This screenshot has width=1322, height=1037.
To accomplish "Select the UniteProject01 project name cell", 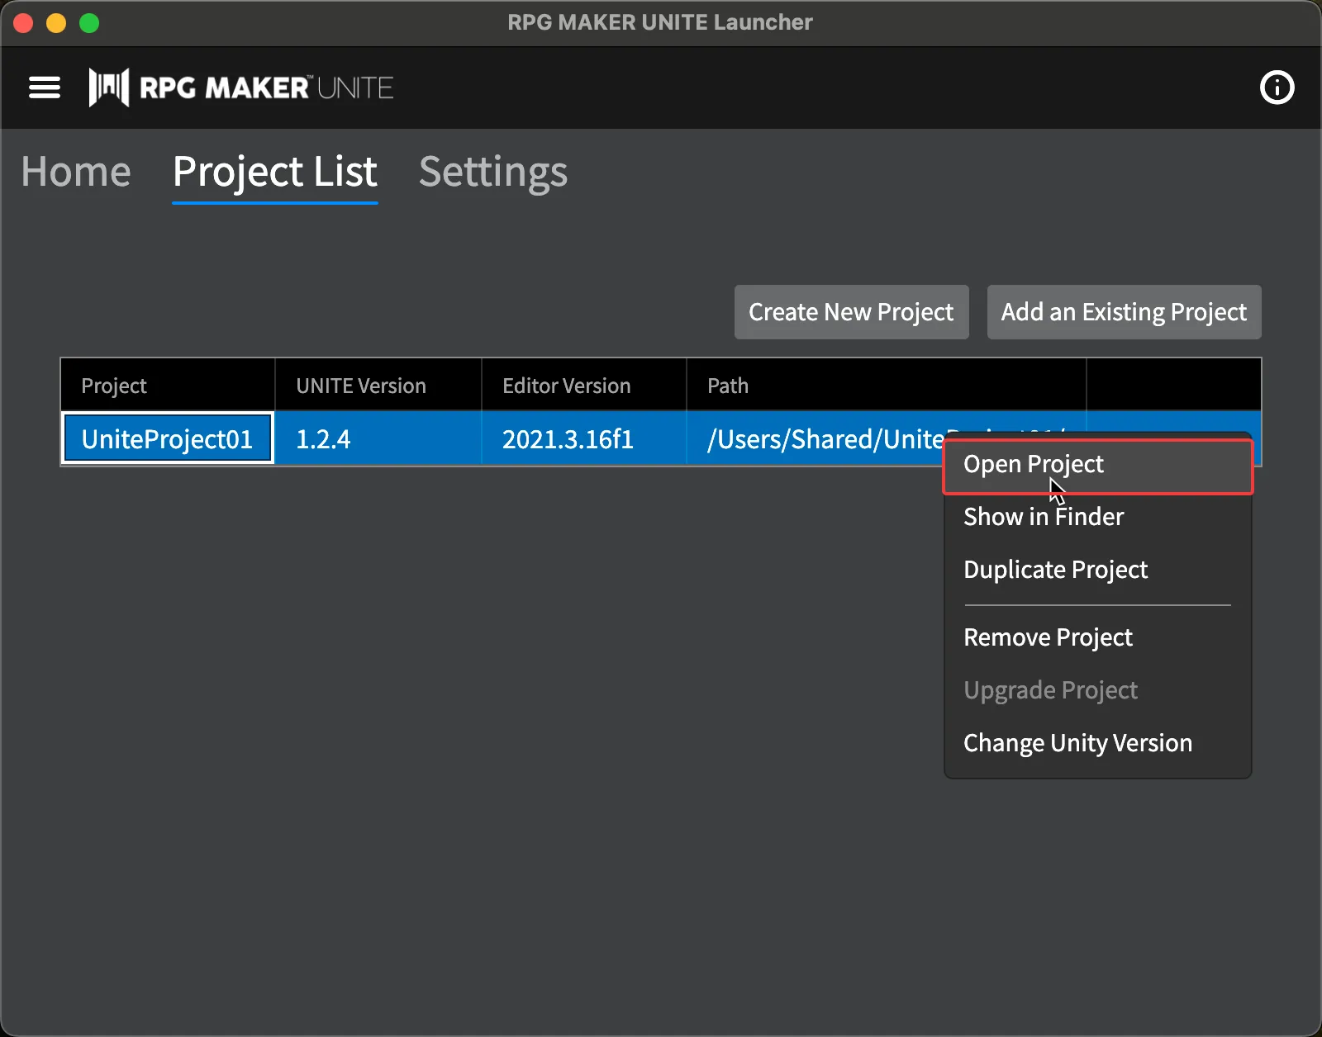I will tap(168, 439).
